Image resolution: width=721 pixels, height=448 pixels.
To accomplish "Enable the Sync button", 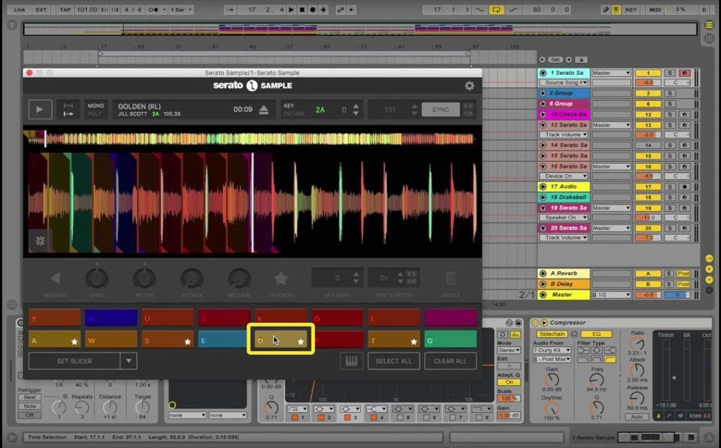I will [440, 110].
